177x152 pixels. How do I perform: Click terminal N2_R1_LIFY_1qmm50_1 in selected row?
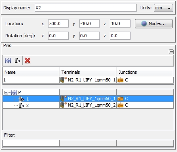tap(88, 98)
